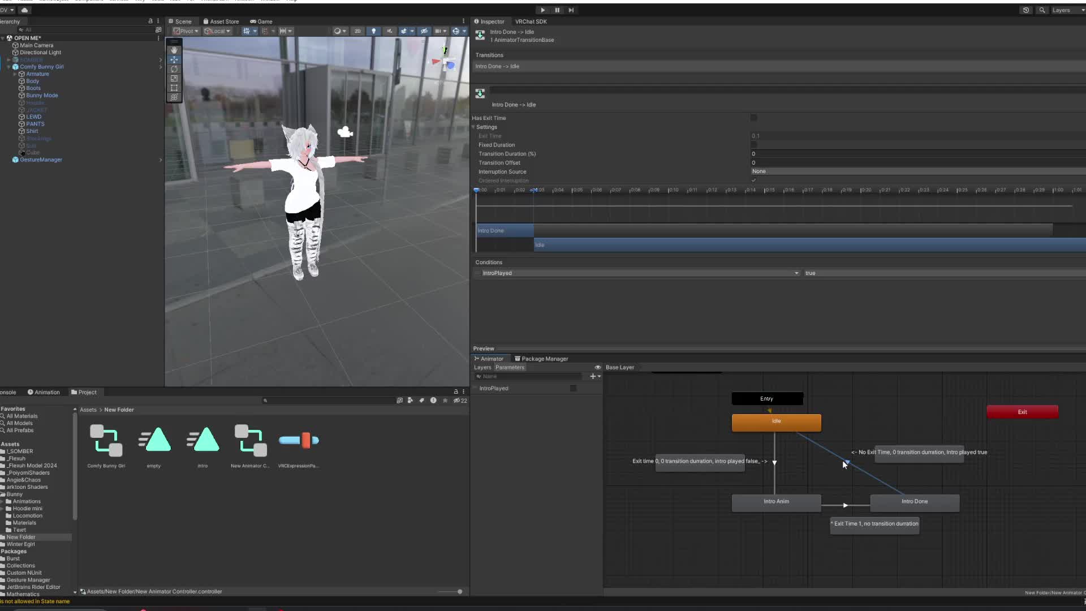Open Interruption Source None dropdown

pyautogui.click(x=916, y=171)
